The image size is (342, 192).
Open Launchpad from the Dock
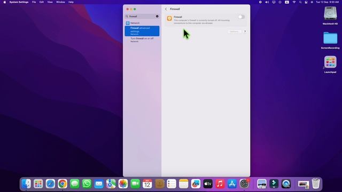(38, 184)
